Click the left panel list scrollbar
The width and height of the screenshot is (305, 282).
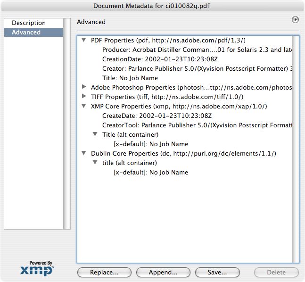click(67, 124)
